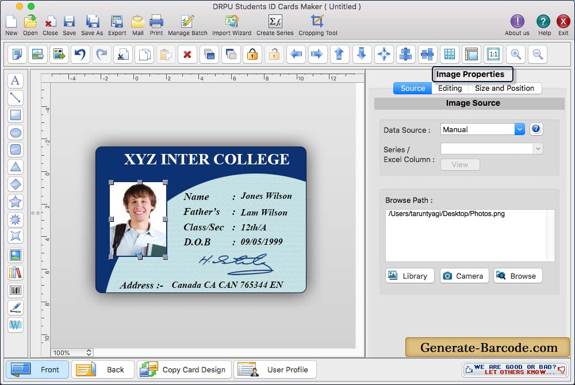The height and width of the screenshot is (385, 575).
Task: Select the student photo on the card
Action: 139,220
